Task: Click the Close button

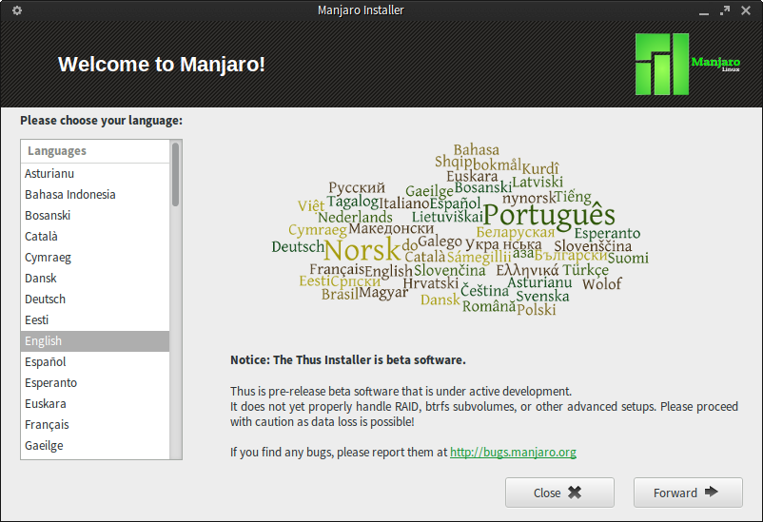Action: (x=559, y=493)
